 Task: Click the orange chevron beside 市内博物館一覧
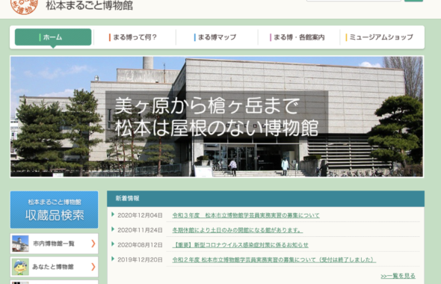click(x=93, y=244)
